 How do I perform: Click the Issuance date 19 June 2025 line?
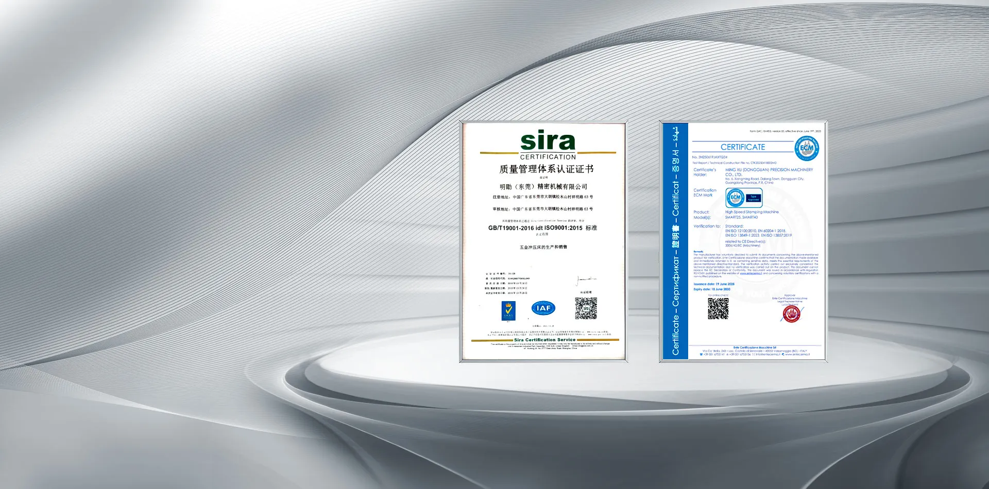tap(714, 284)
